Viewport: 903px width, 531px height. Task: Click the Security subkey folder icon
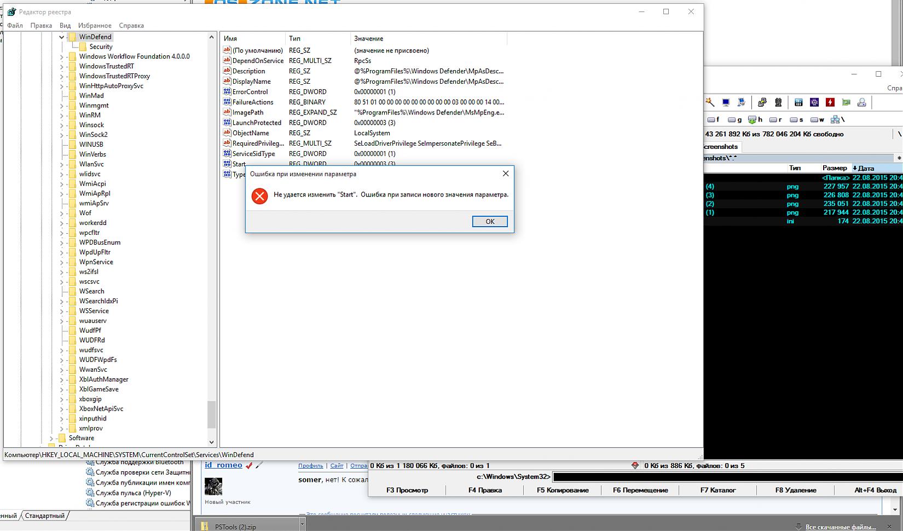pos(83,47)
